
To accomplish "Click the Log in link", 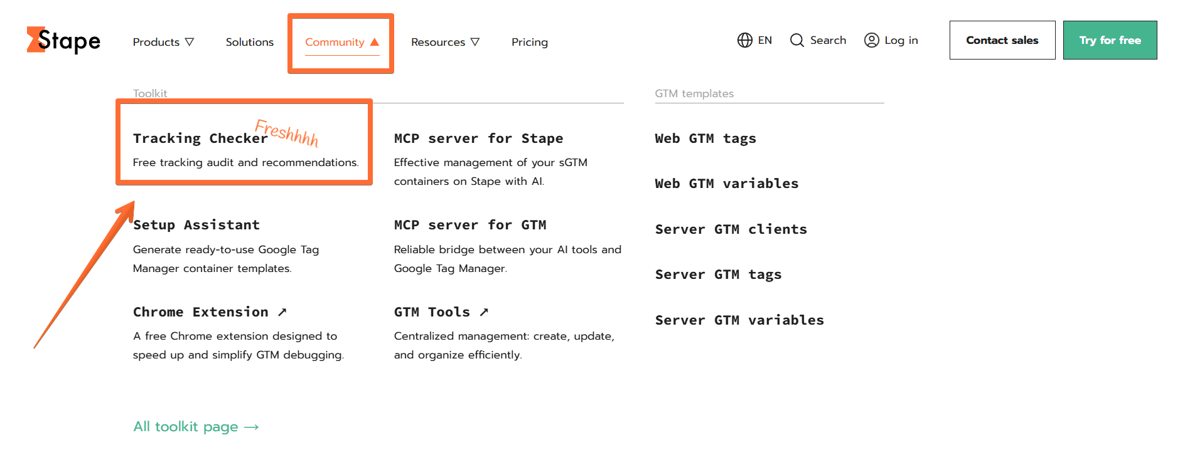I will pos(901,40).
